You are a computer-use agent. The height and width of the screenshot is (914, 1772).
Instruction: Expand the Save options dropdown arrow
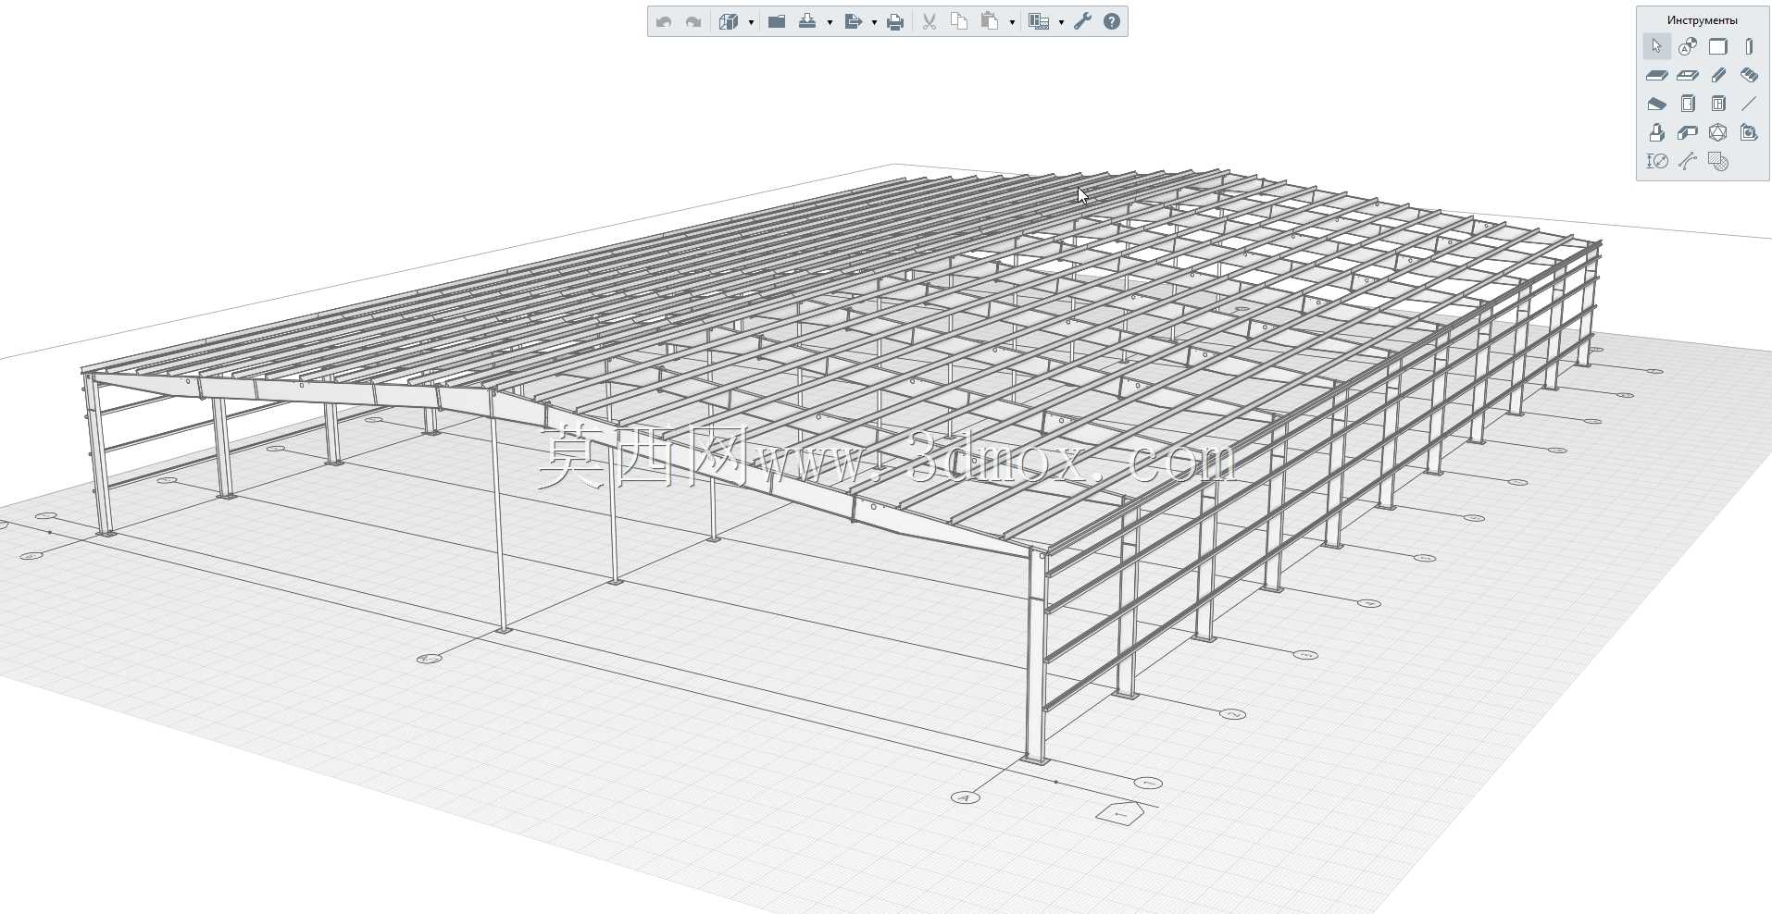[830, 22]
